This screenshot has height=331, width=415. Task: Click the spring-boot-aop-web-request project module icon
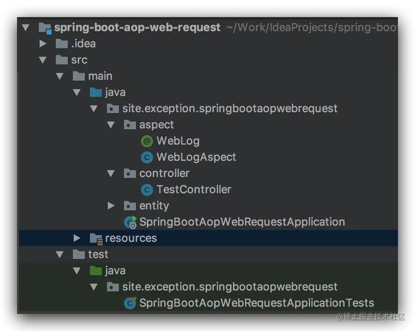(x=45, y=28)
